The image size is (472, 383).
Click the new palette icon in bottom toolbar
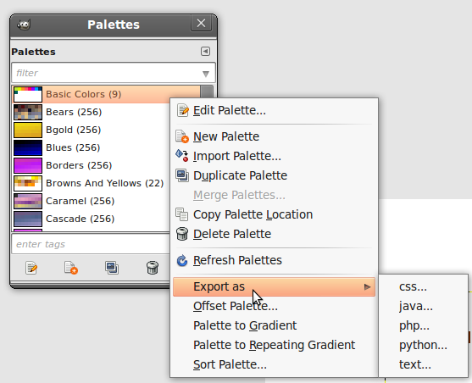tap(71, 268)
